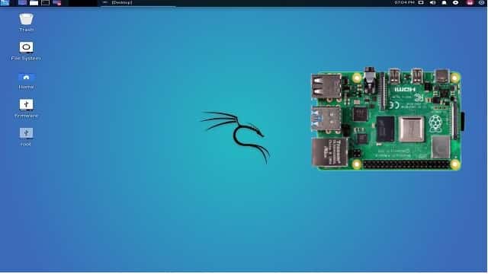
Task: Open the Kali applications menu icon
Action: [x=5, y=3]
